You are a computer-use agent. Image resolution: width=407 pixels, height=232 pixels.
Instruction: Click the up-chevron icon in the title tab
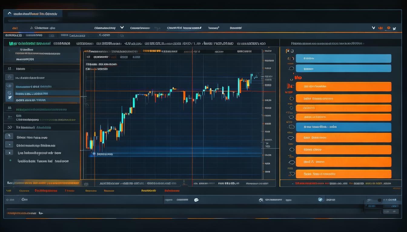click(x=9, y=14)
